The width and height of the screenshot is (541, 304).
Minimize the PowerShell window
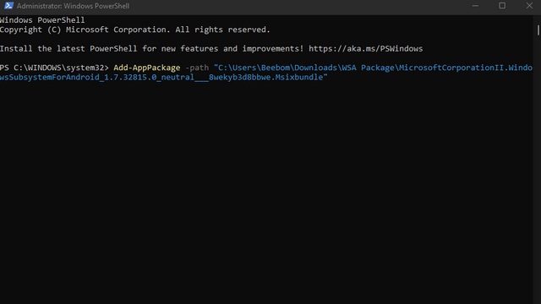click(x=475, y=6)
